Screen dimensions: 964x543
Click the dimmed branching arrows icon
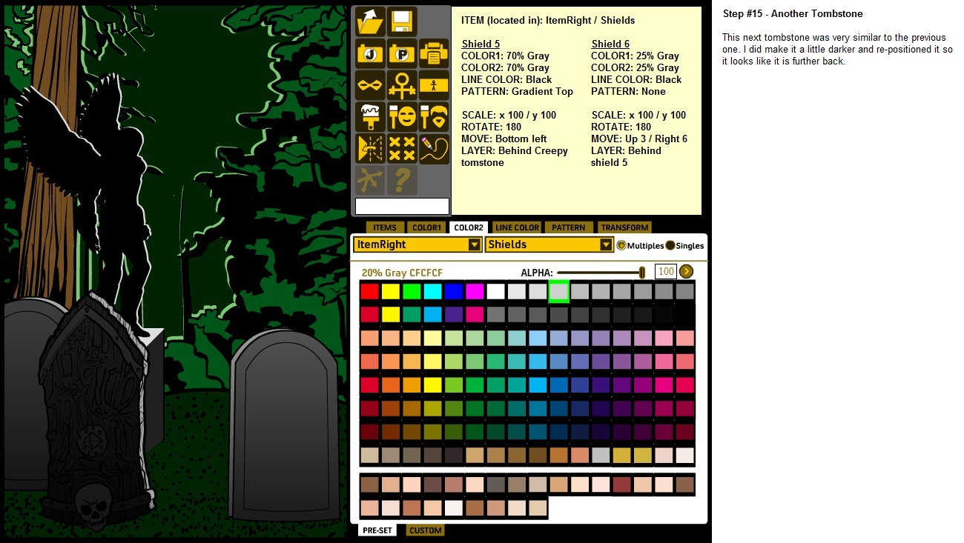(370, 180)
